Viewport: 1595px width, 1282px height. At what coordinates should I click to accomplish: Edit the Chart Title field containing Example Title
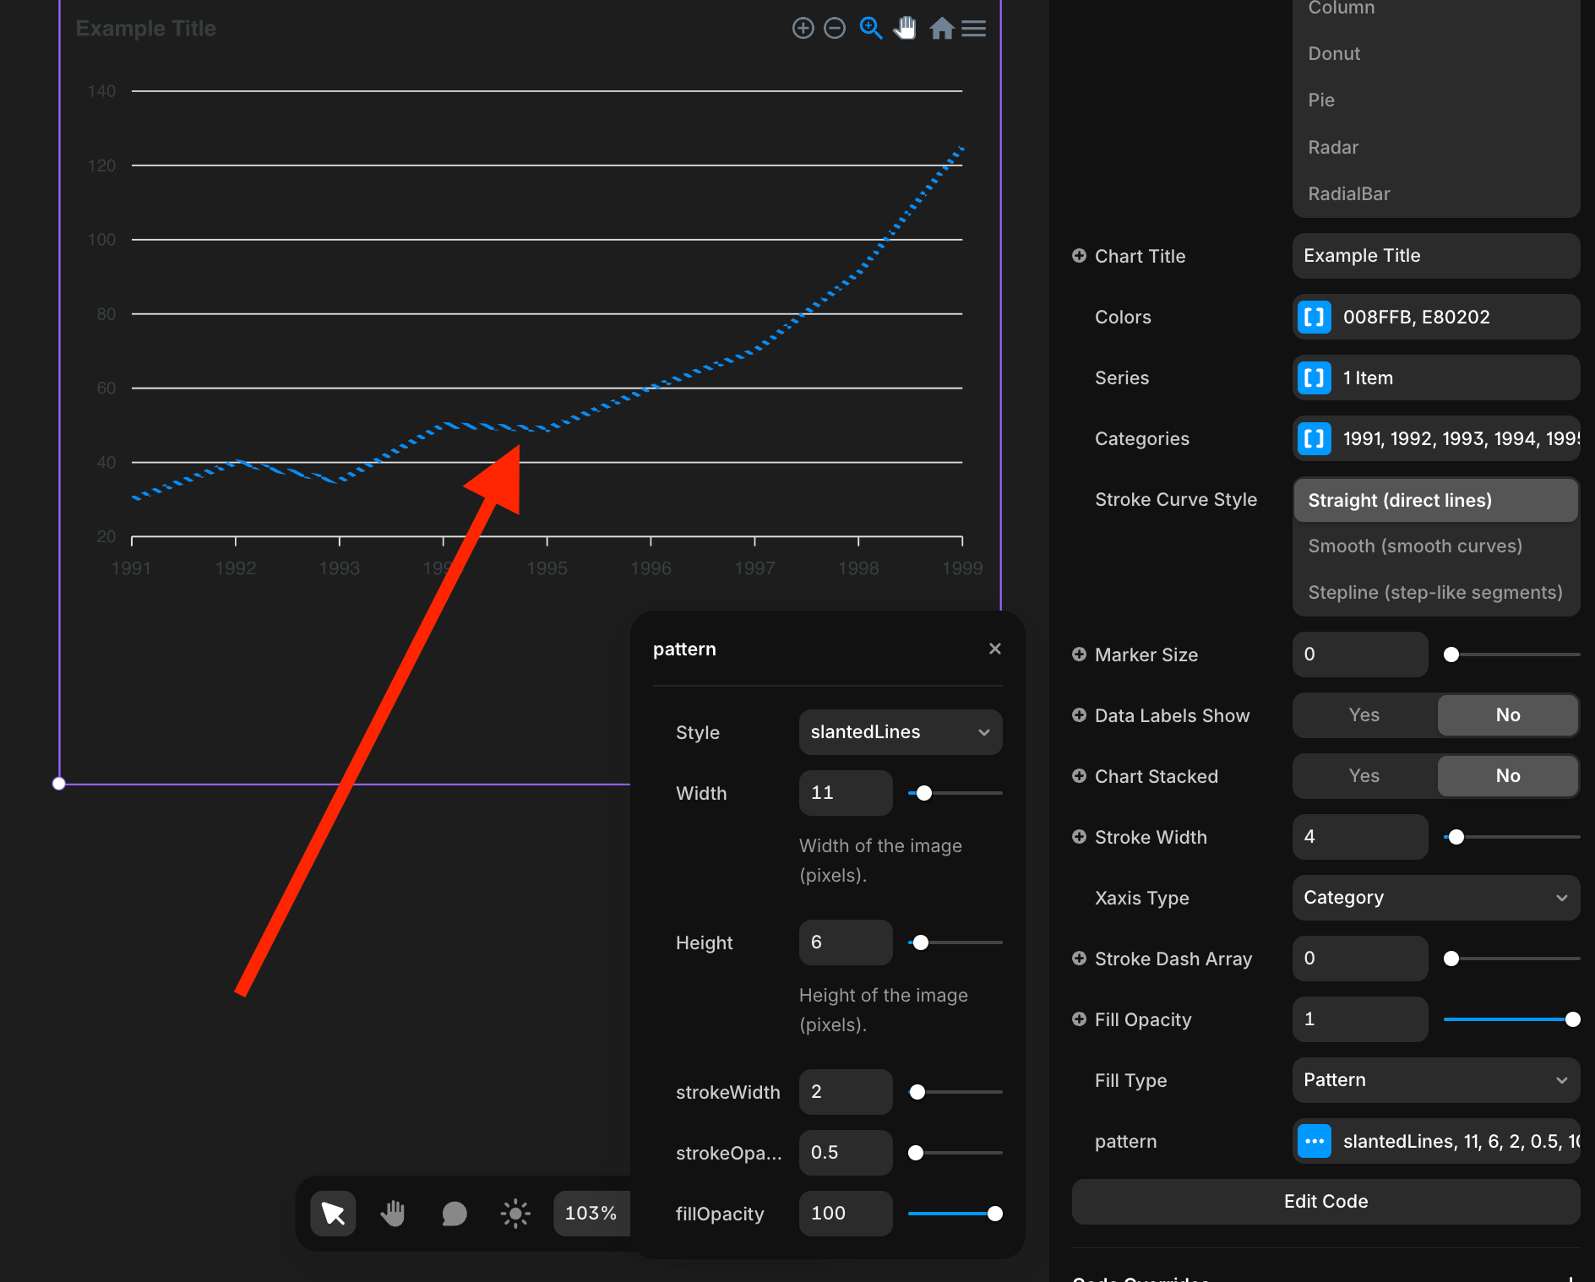[1434, 255]
